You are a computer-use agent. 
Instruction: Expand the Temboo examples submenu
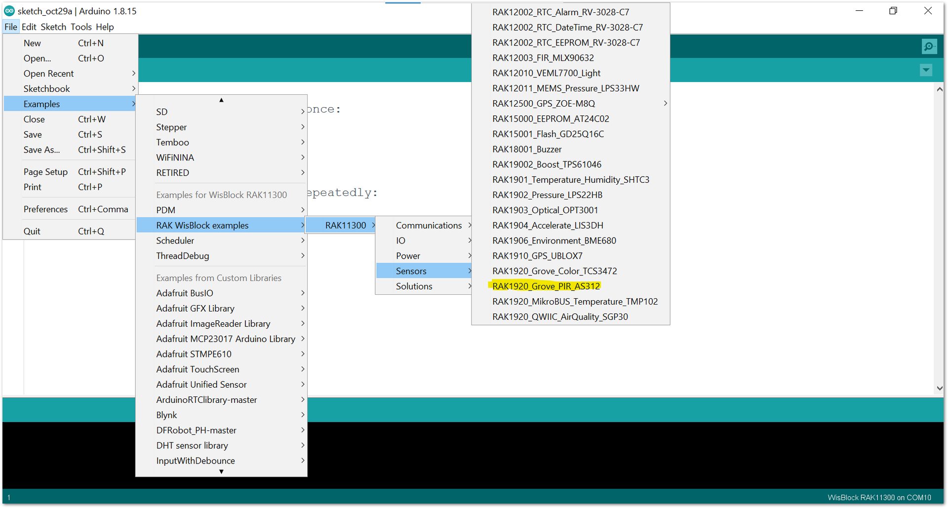[222, 143]
